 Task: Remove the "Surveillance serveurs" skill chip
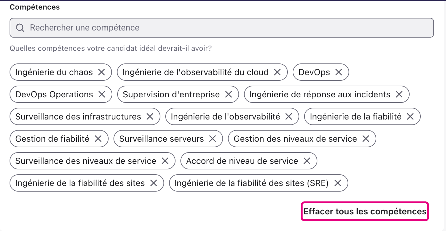click(213, 139)
